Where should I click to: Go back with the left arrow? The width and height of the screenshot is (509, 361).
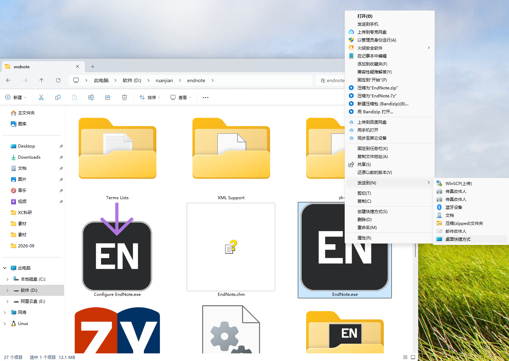pyautogui.click(x=8, y=80)
